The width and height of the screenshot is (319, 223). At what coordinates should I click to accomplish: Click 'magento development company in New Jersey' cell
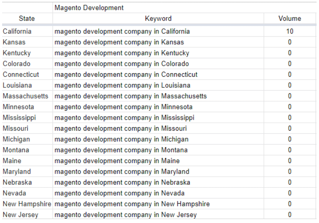[x=158, y=214]
